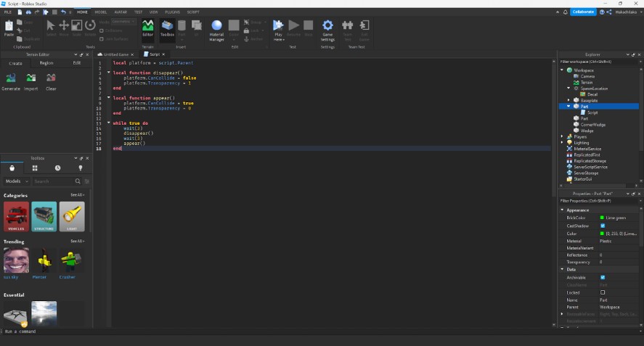
Task: Open the Models category dropdown
Action: point(17,181)
